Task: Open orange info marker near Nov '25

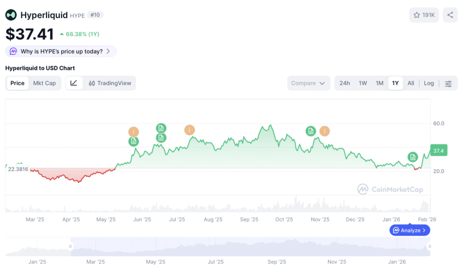Action: [x=324, y=131]
